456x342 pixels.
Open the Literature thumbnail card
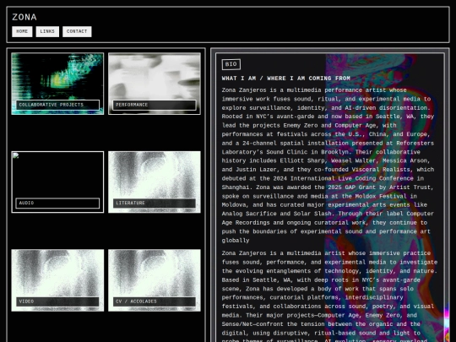point(155,182)
